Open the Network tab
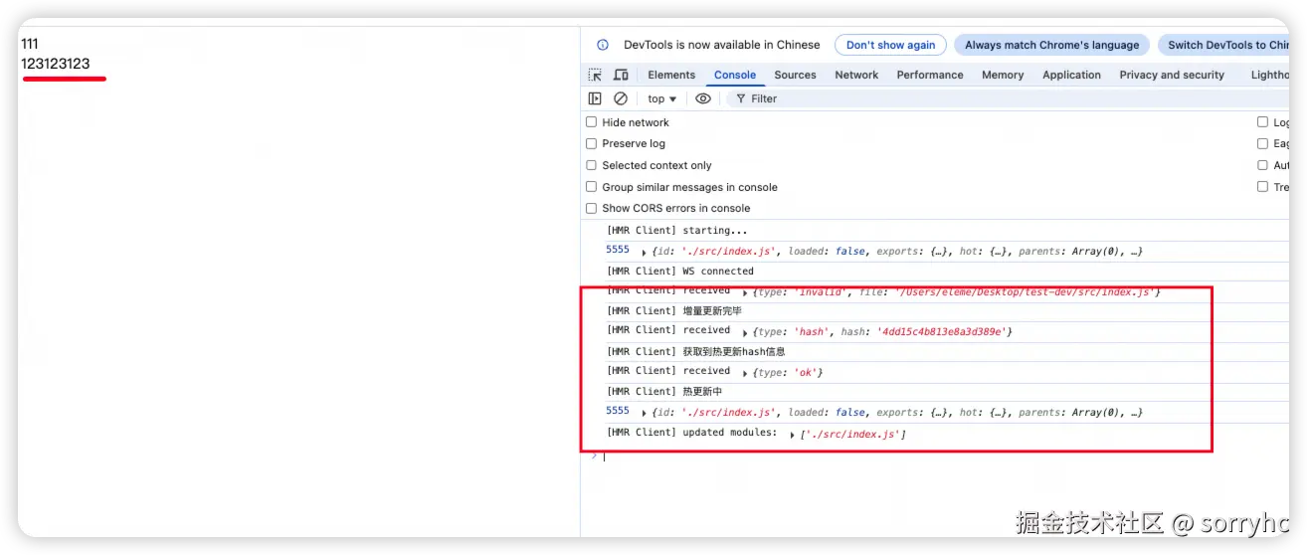Viewport: 1307px width, 555px height. (856, 75)
